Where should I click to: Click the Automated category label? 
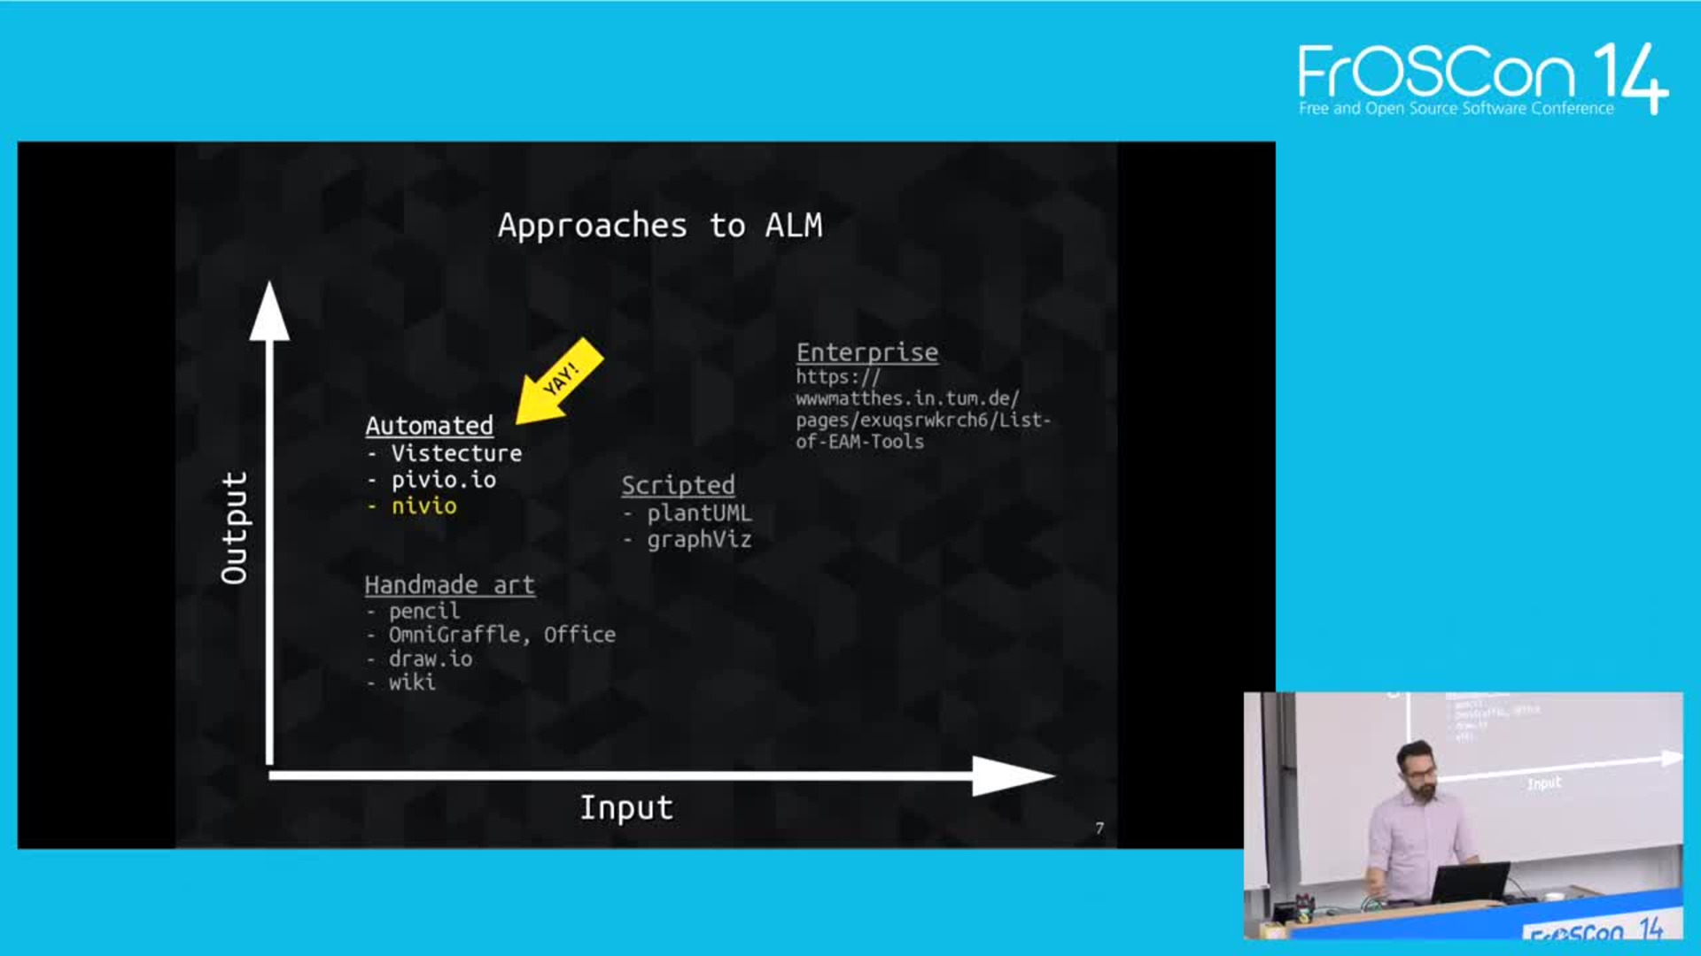[x=429, y=424]
